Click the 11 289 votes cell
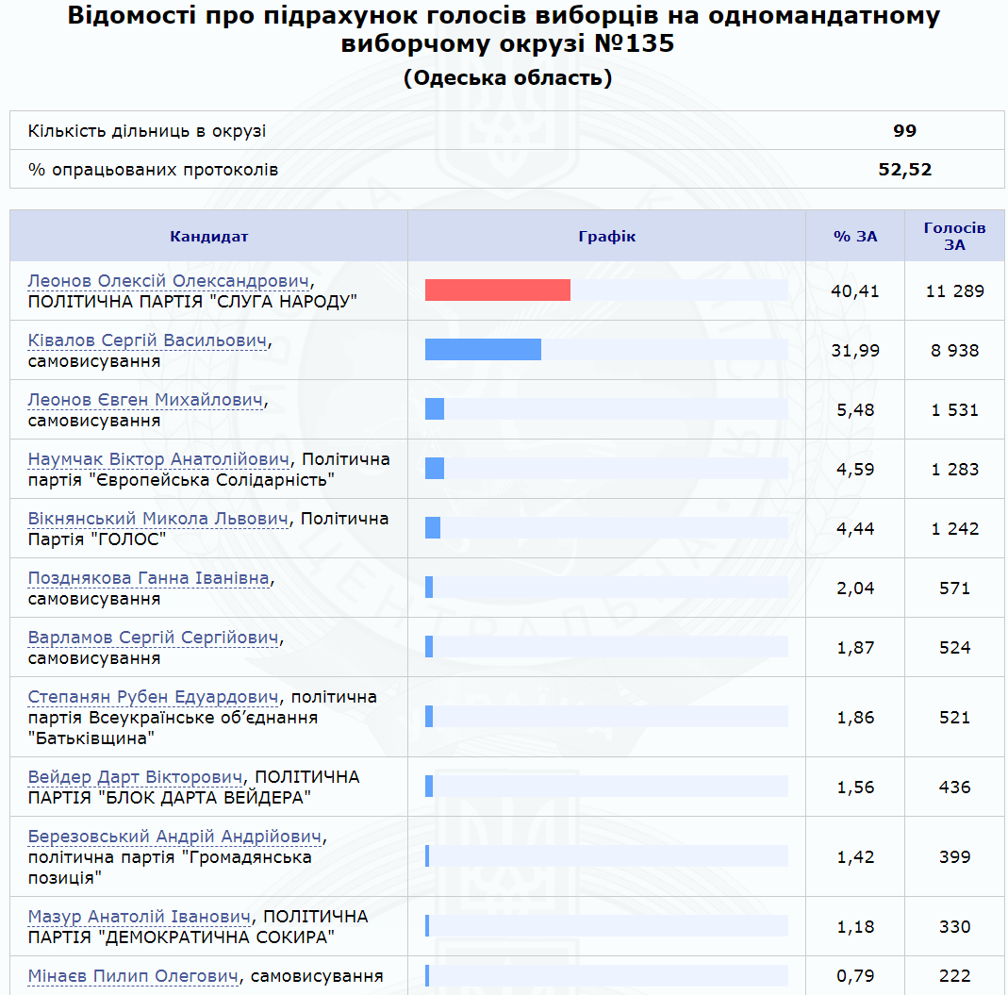The height and width of the screenshot is (995, 1008). [x=954, y=290]
